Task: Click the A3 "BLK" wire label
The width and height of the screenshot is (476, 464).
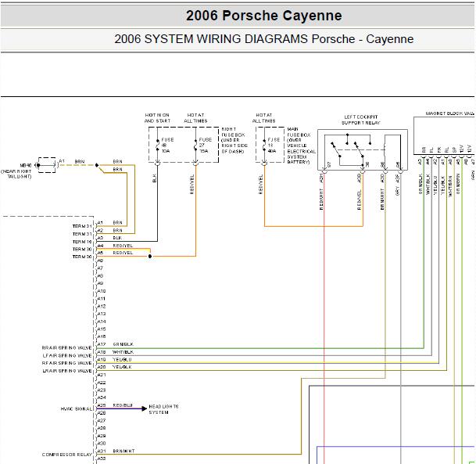Action: [x=117, y=238]
